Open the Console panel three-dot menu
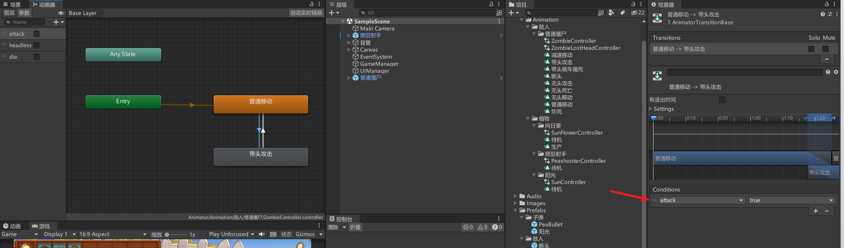The width and height of the screenshot is (844, 248). [499, 219]
